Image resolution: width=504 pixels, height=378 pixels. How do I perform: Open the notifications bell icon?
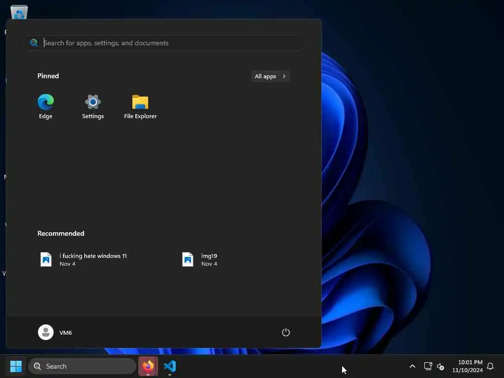490,366
